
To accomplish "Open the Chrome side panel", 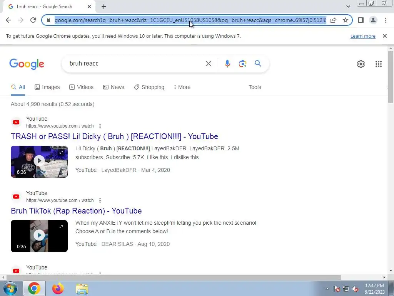I will (361, 20).
